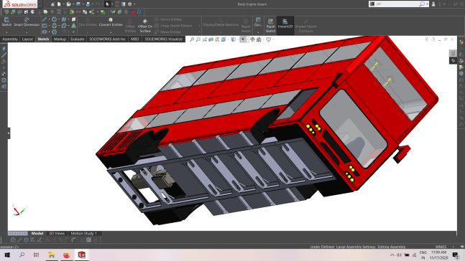
Task: Click the Large Assembly Settings status
Action: [356, 247]
